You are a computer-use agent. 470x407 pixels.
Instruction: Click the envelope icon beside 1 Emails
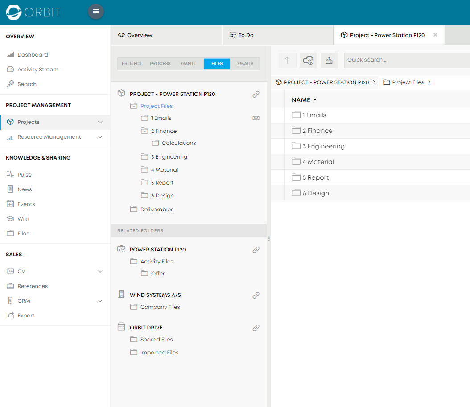tap(256, 118)
